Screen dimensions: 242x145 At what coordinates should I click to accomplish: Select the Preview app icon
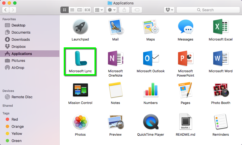116,122
